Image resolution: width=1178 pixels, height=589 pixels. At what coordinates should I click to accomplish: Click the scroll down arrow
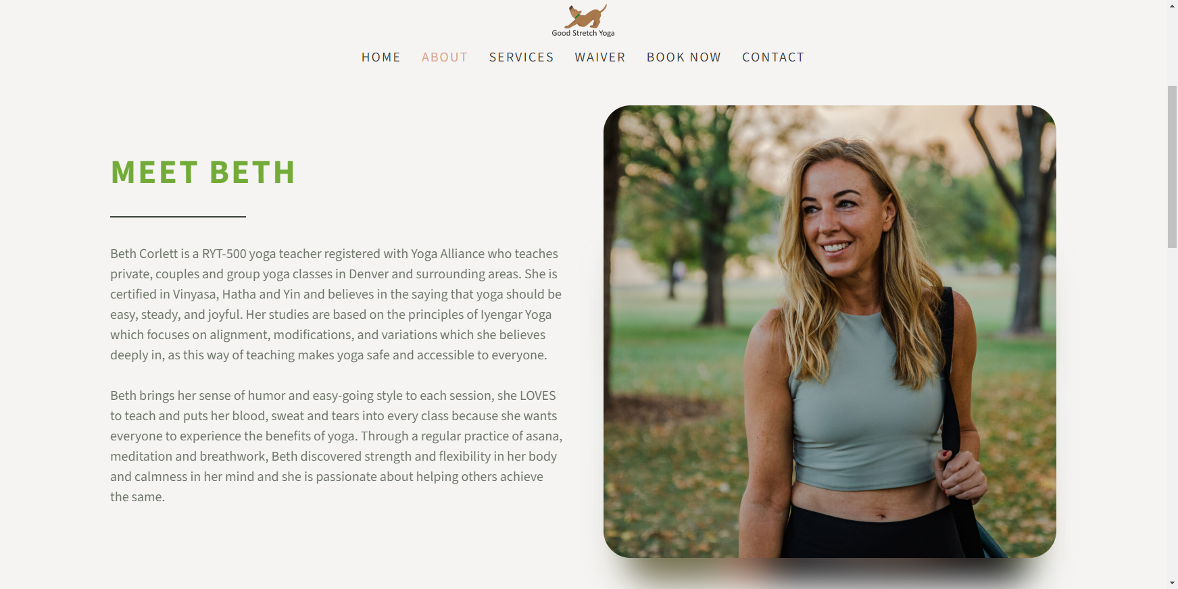tap(1173, 583)
